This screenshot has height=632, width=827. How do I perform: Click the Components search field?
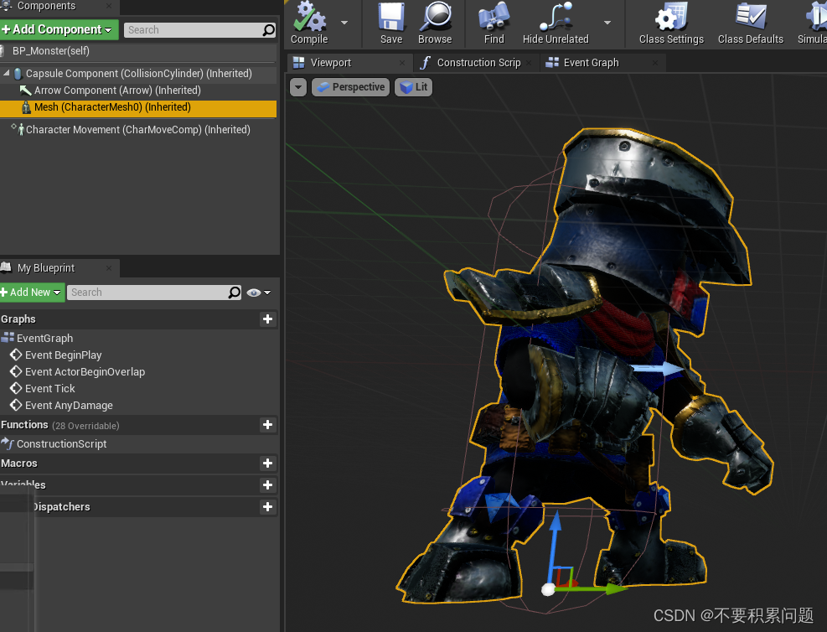point(193,30)
